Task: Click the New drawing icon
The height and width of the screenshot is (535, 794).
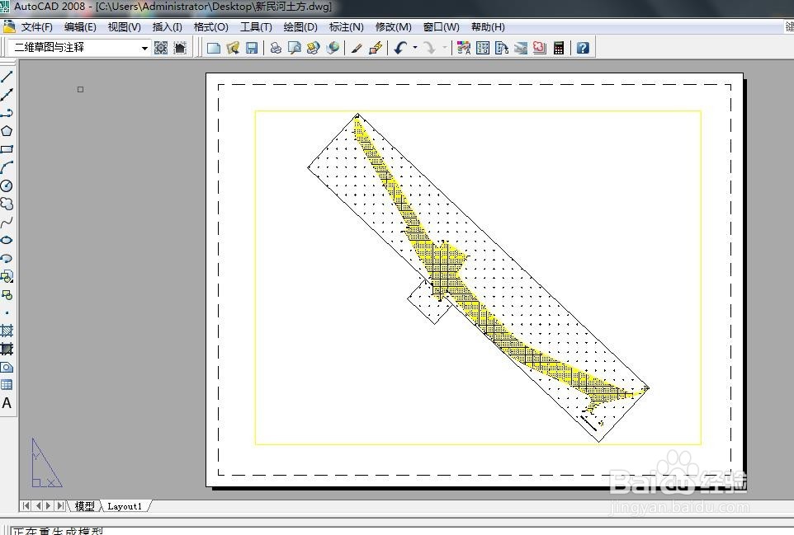Action: [214, 48]
